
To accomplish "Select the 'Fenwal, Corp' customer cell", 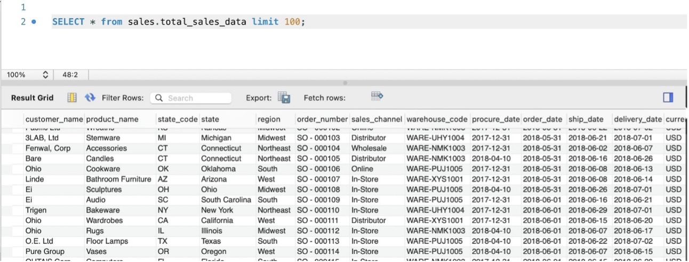I will tap(47, 148).
